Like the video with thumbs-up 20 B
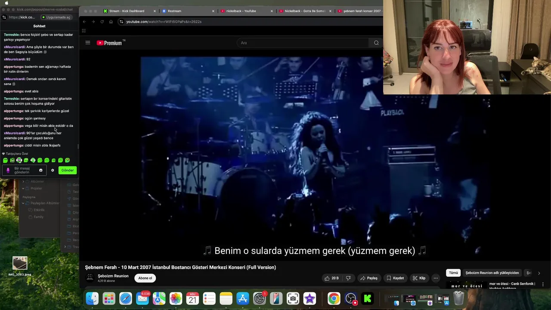Viewport: 551px width, 310px height. point(331,278)
